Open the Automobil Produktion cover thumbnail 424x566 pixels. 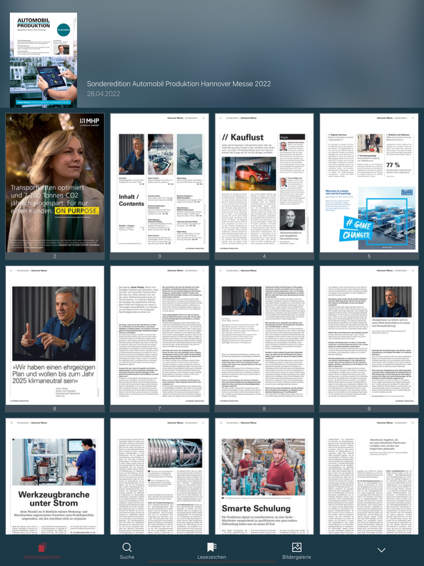coord(44,60)
